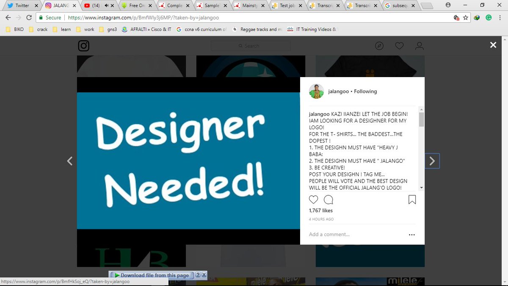Click blocked cookies icon in address bar
Image resolution: width=508 pixels, height=286 pixels.
click(x=456, y=18)
